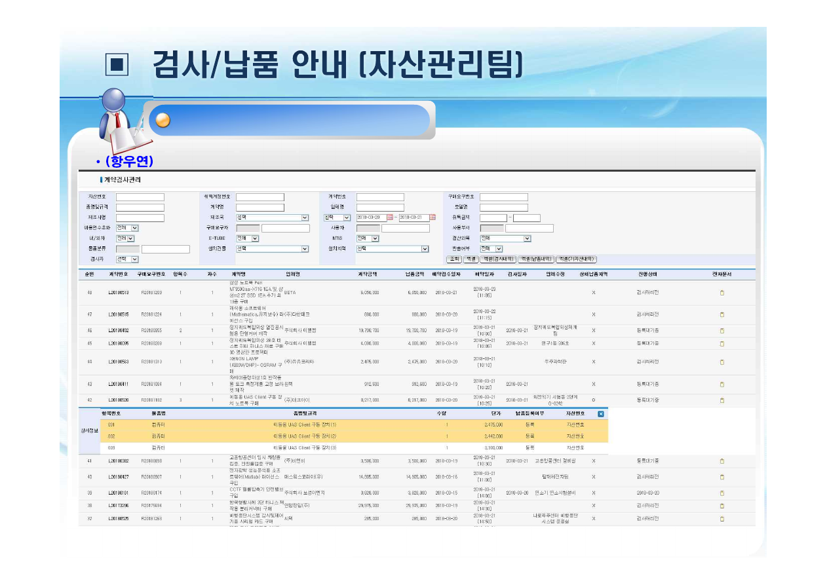Open the 검사자 selection dropdown
The image size is (827, 585).
[x=134, y=259]
